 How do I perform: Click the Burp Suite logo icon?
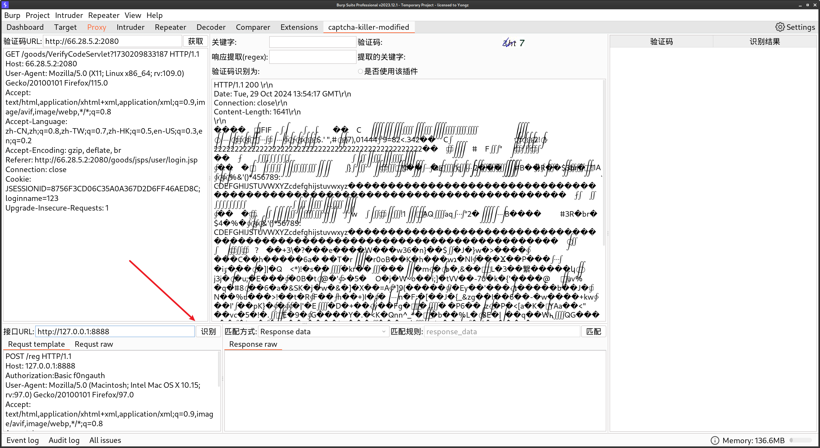[x=5, y=4]
